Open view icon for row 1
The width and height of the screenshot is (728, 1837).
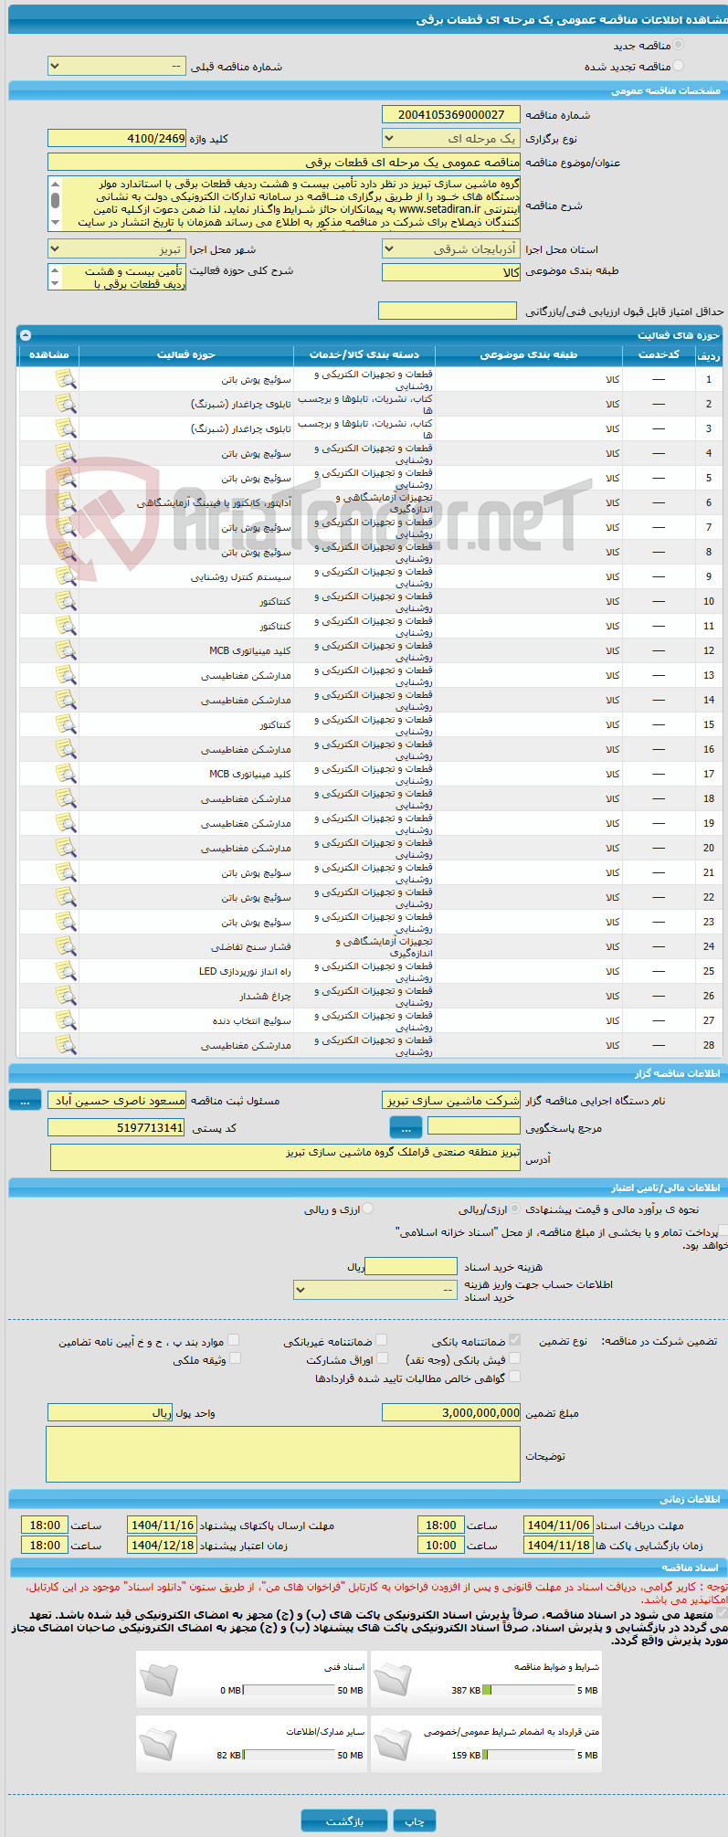[66, 379]
